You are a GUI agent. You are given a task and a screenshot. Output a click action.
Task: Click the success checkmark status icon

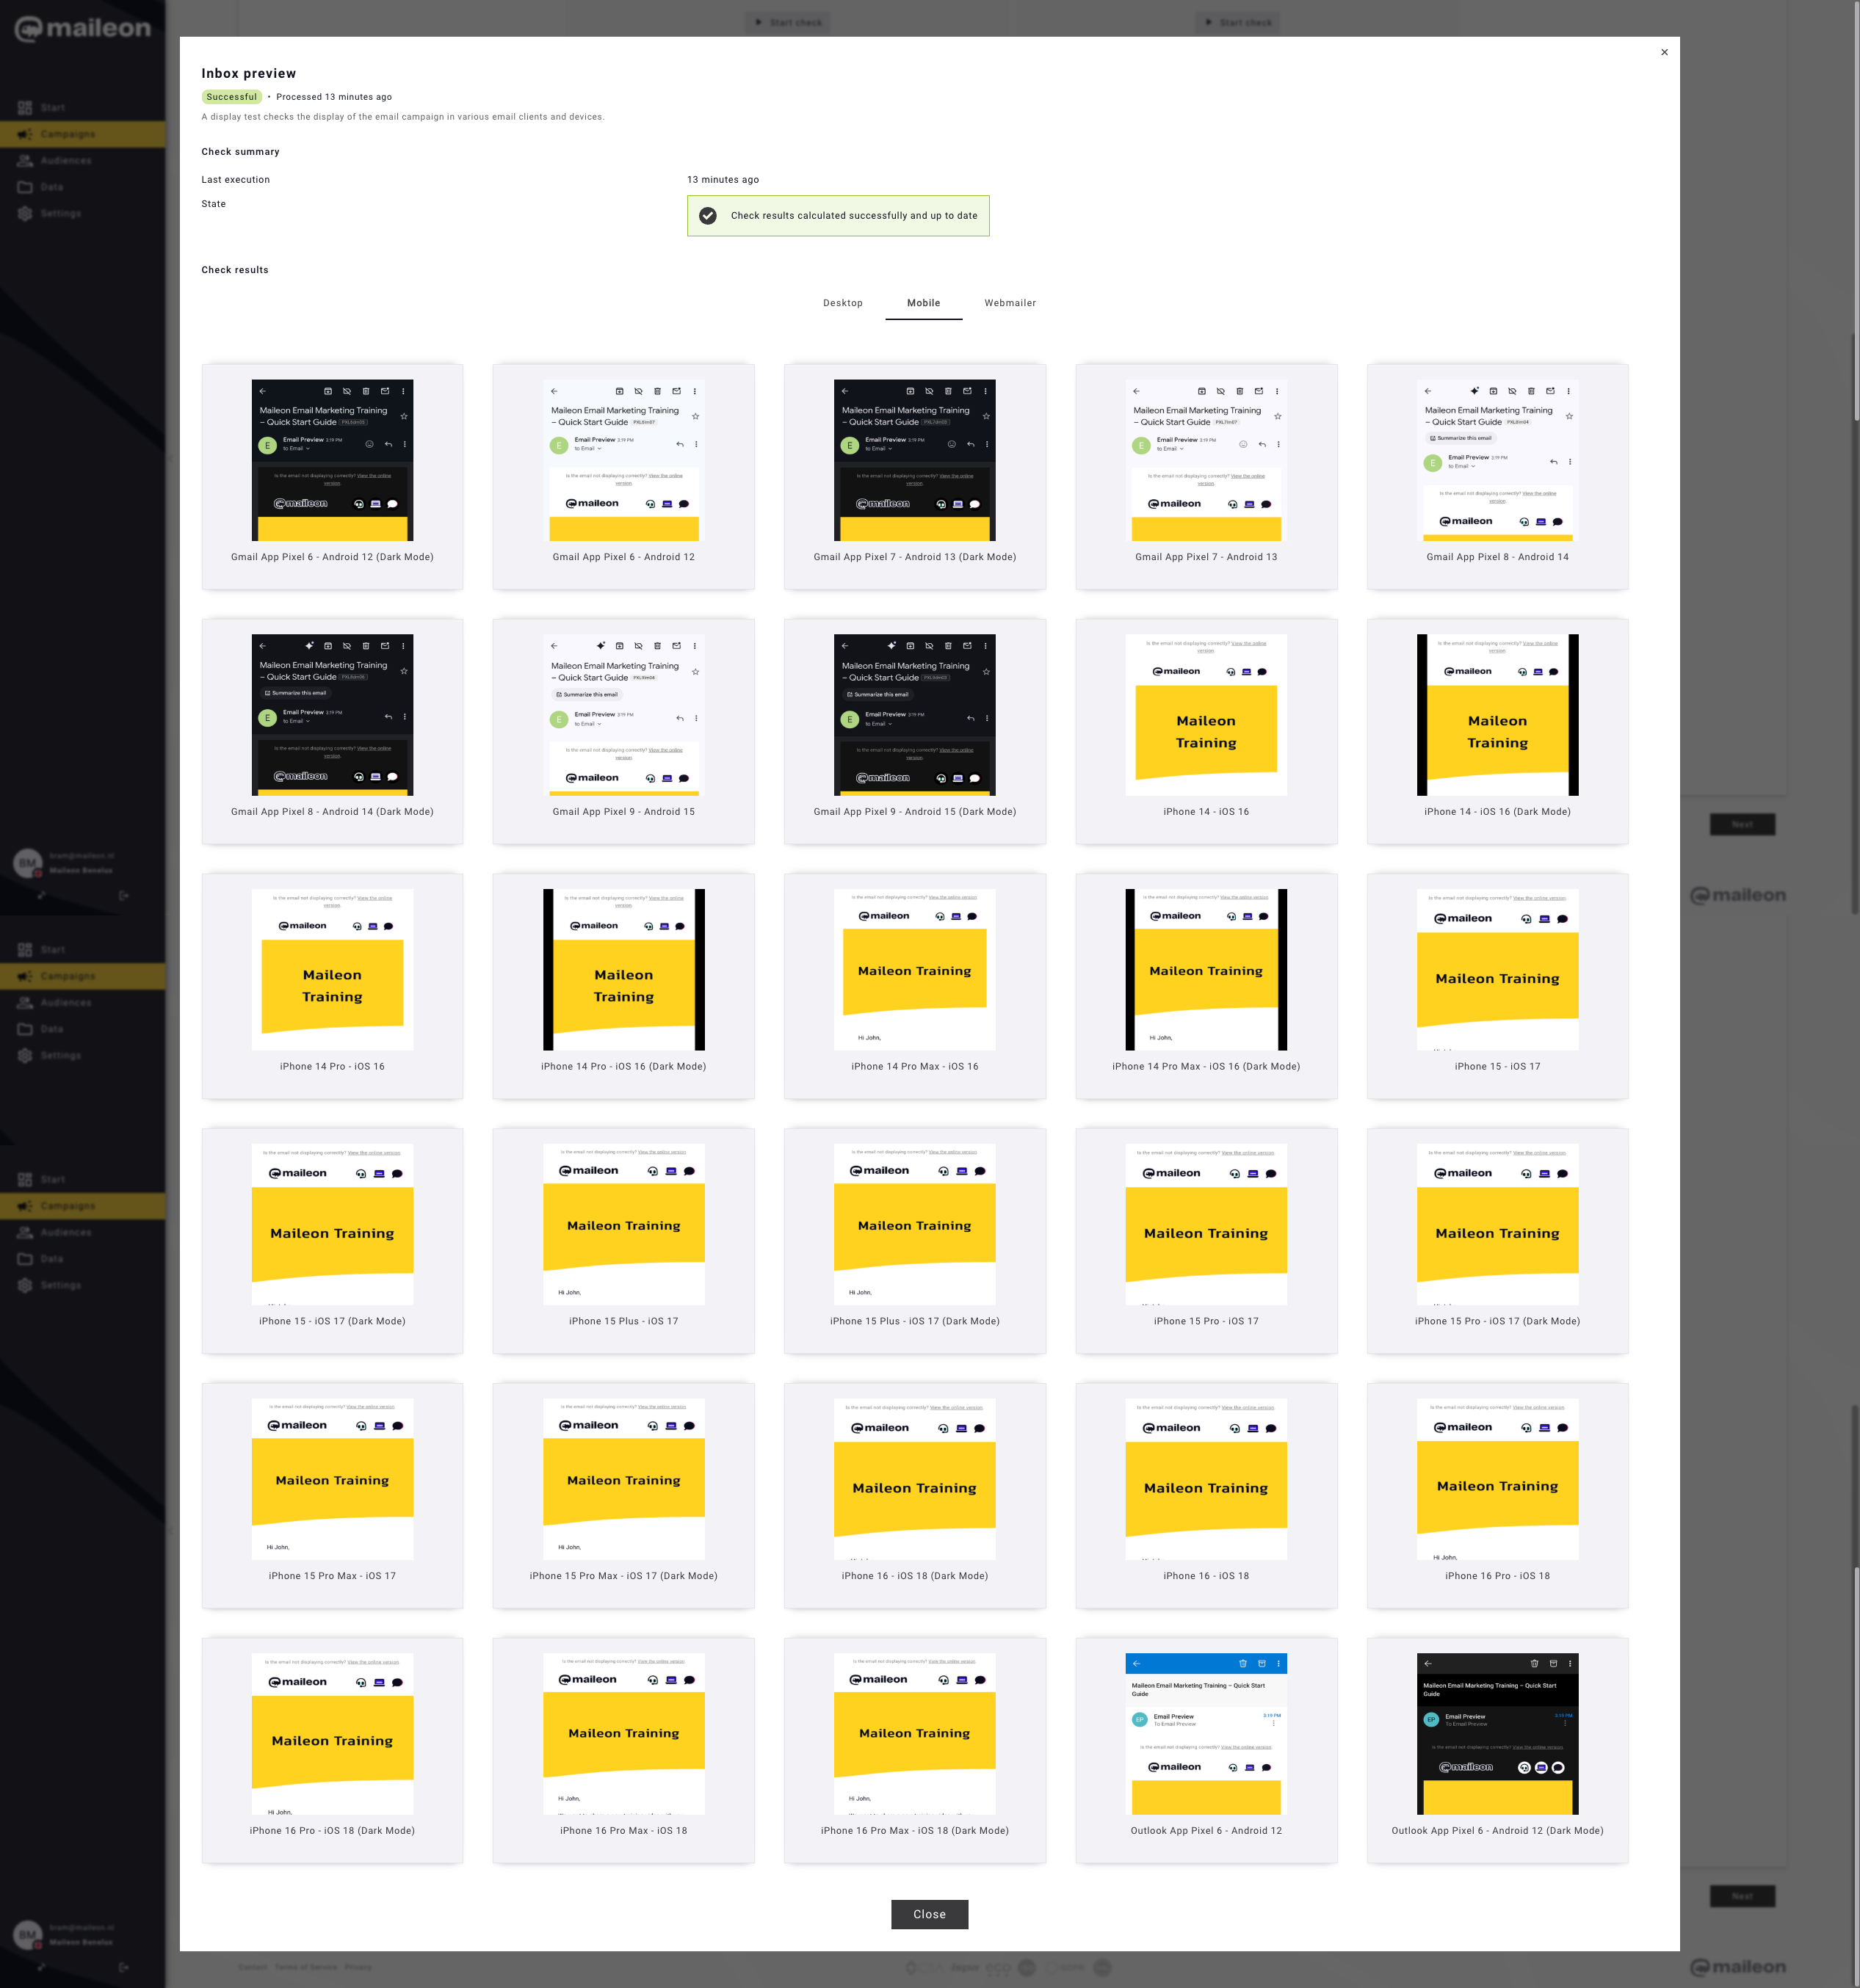708,216
